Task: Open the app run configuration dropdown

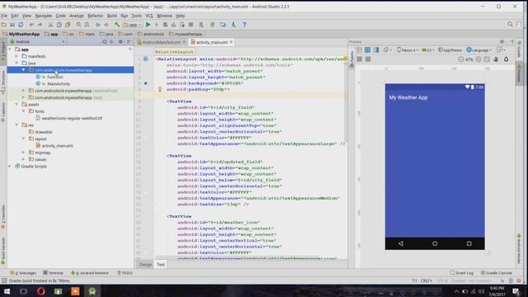Action: (x=132, y=25)
